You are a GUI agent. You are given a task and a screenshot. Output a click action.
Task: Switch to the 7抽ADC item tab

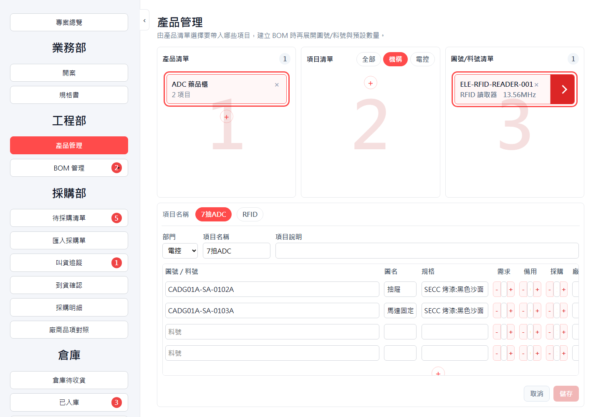click(x=213, y=214)
